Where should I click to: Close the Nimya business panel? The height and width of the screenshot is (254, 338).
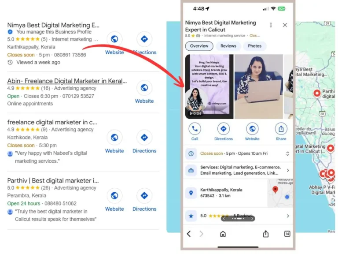(x=285, y=25)
